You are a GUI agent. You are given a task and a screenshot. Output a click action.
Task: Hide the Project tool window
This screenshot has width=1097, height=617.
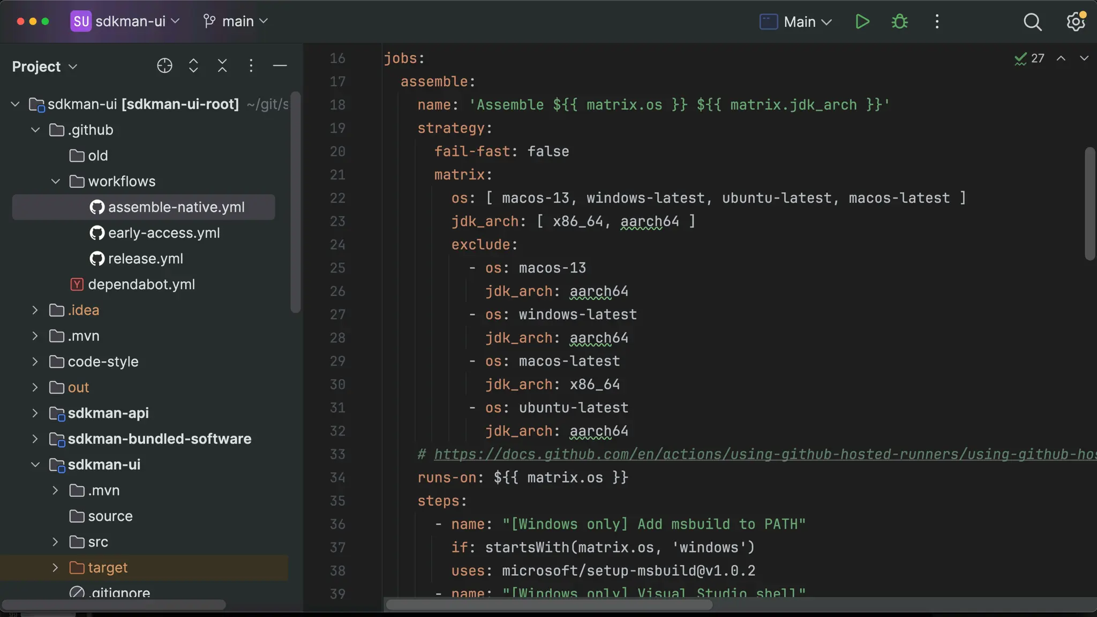click(280, 66)
